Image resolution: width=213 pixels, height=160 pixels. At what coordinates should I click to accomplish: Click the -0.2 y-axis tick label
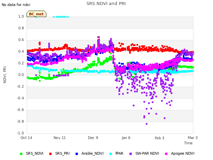coord(21,87)
